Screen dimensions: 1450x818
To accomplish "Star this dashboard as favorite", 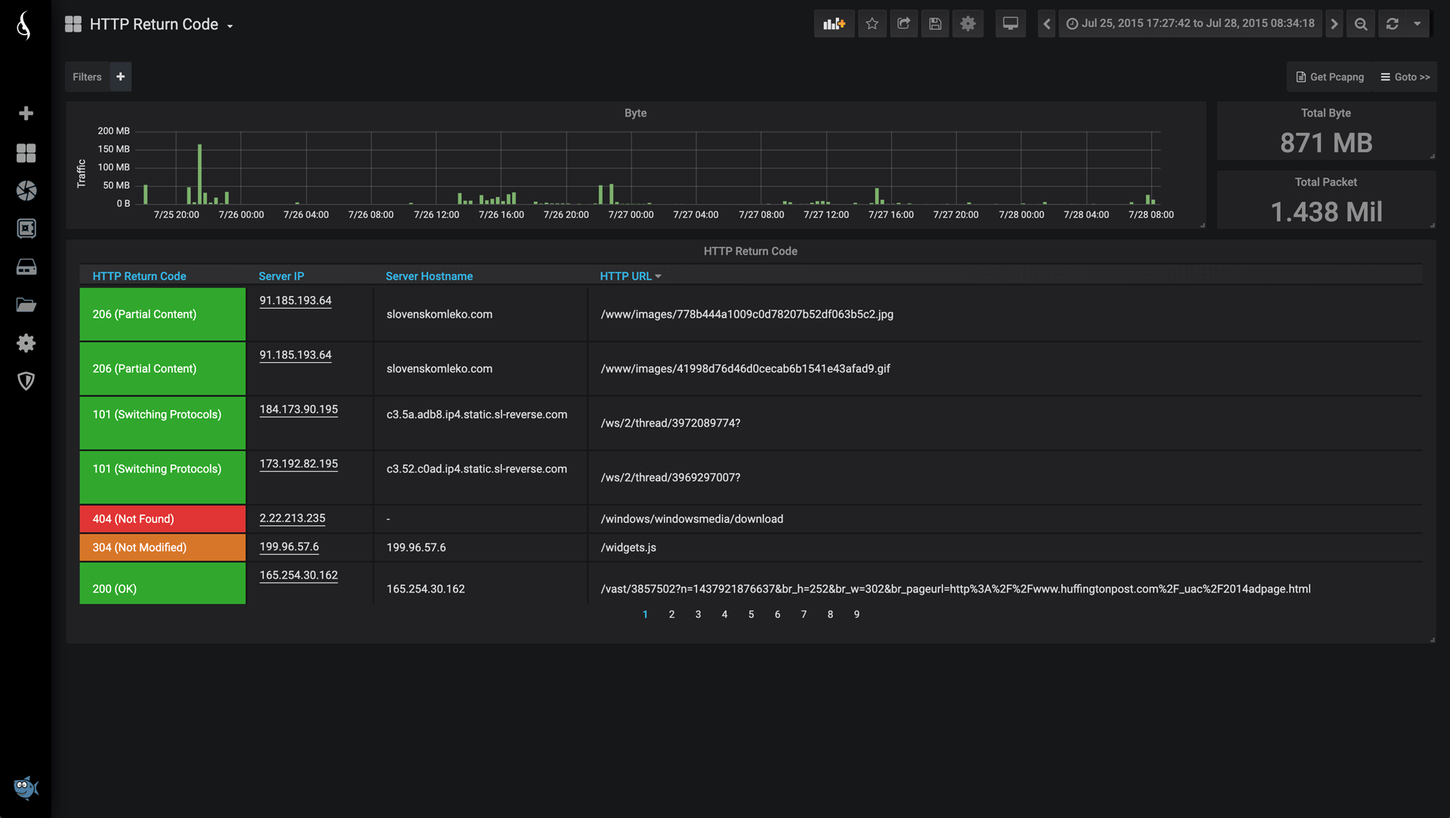I will pos(872,24).
